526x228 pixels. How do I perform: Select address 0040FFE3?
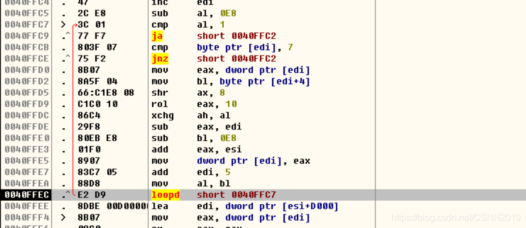(27, 150)
